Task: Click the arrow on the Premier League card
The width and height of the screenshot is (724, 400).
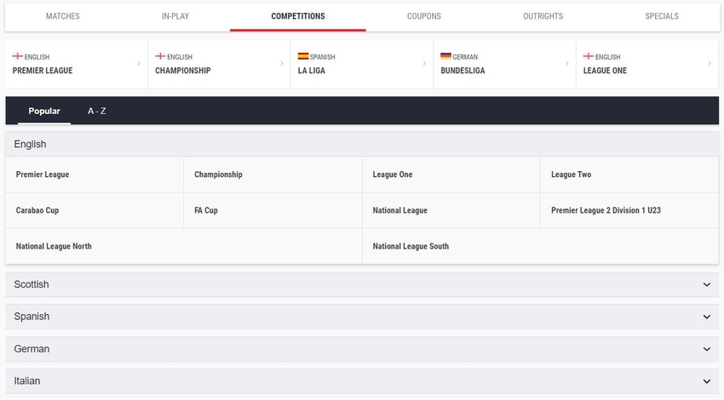Action: click(139, 63)
